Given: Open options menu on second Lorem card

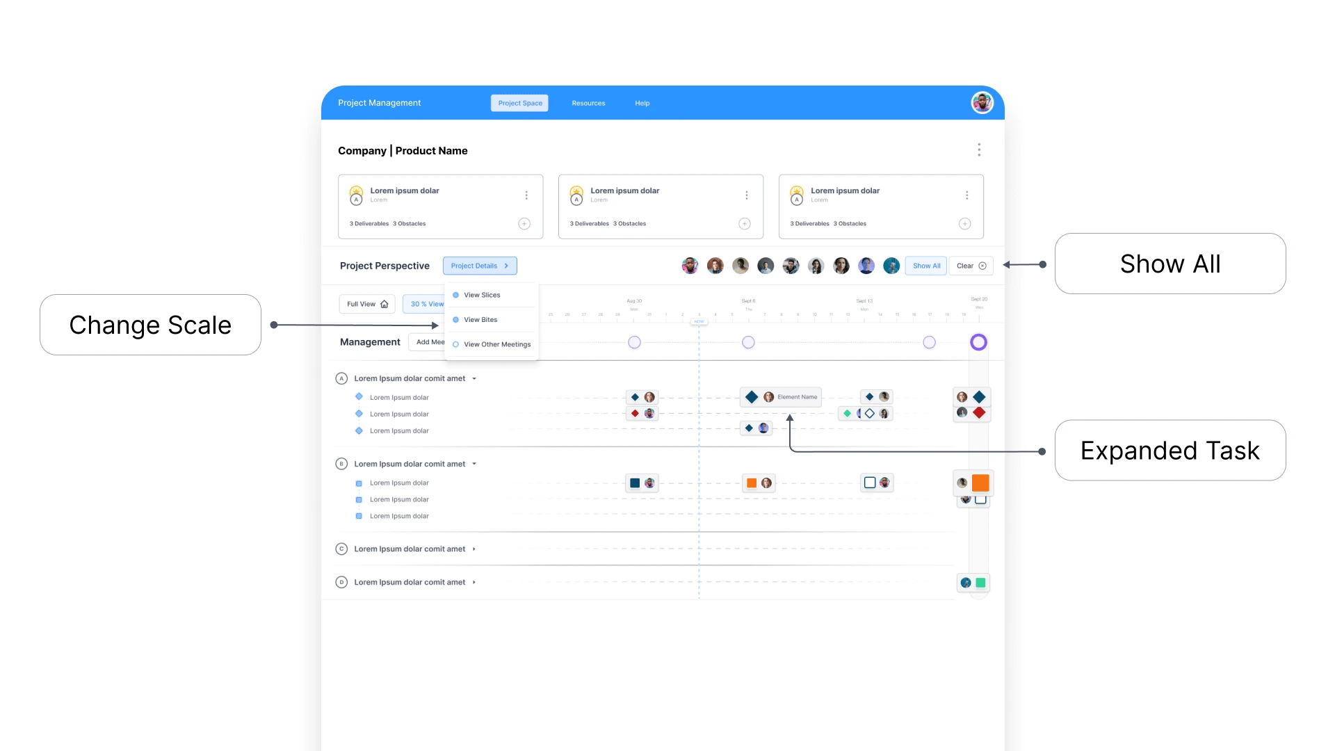Looking at the screenshot, I should coord(747,195).
